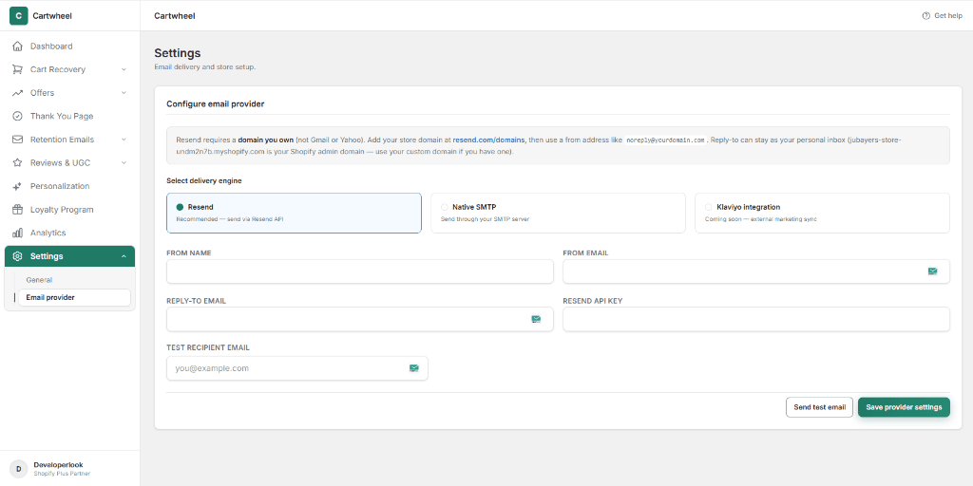Select the Email provider sub-item
This screenshot has height=486, width=973.
click(74, 297)
